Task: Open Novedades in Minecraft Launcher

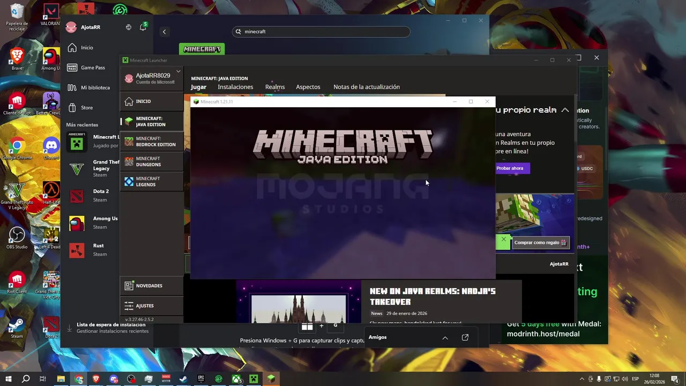Action: [x=152, y=286]
